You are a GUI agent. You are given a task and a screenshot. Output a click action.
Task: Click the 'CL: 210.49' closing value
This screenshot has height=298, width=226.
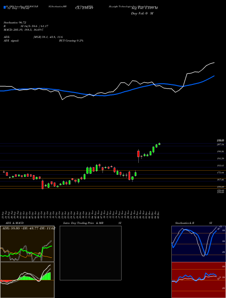pos(85,8)
